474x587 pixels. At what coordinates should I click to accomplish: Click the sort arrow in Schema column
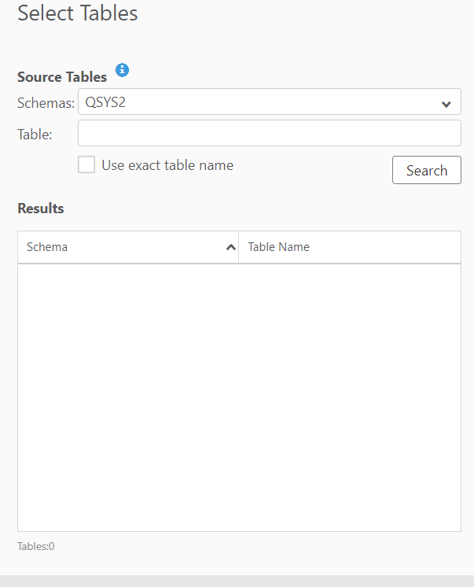[x=230, y=247]
